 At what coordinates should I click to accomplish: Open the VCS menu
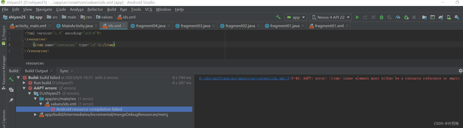pos(148,9)
